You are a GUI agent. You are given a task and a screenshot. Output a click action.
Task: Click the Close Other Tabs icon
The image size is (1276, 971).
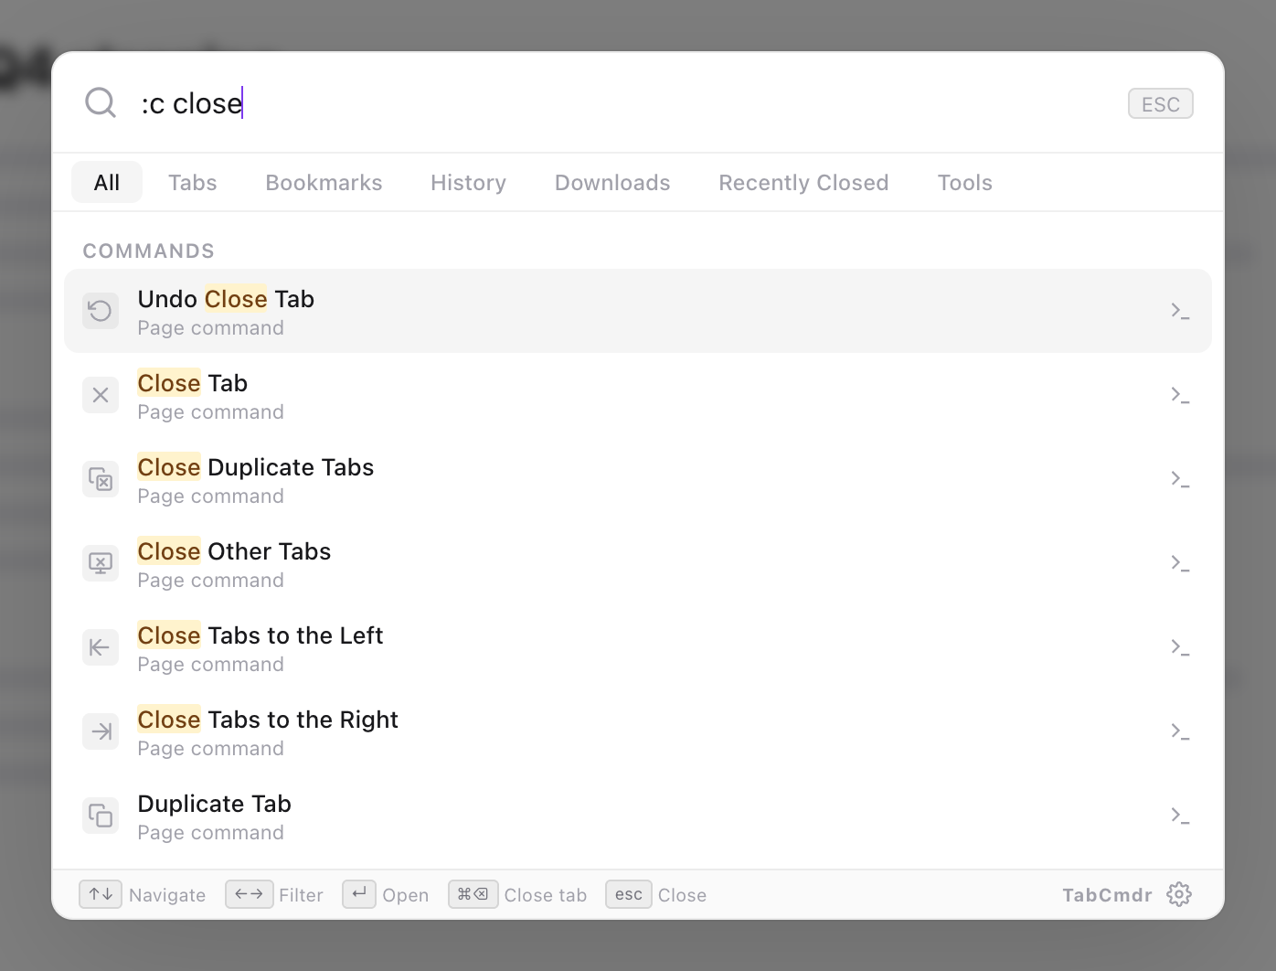coord(101,563)
